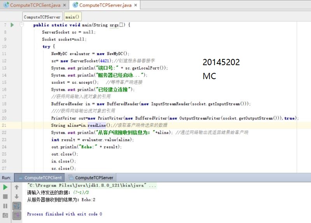Click 'readLine' in line 21
Image resolution: width=311 pixels, height=223 pixels.
(x=96, y=125)
